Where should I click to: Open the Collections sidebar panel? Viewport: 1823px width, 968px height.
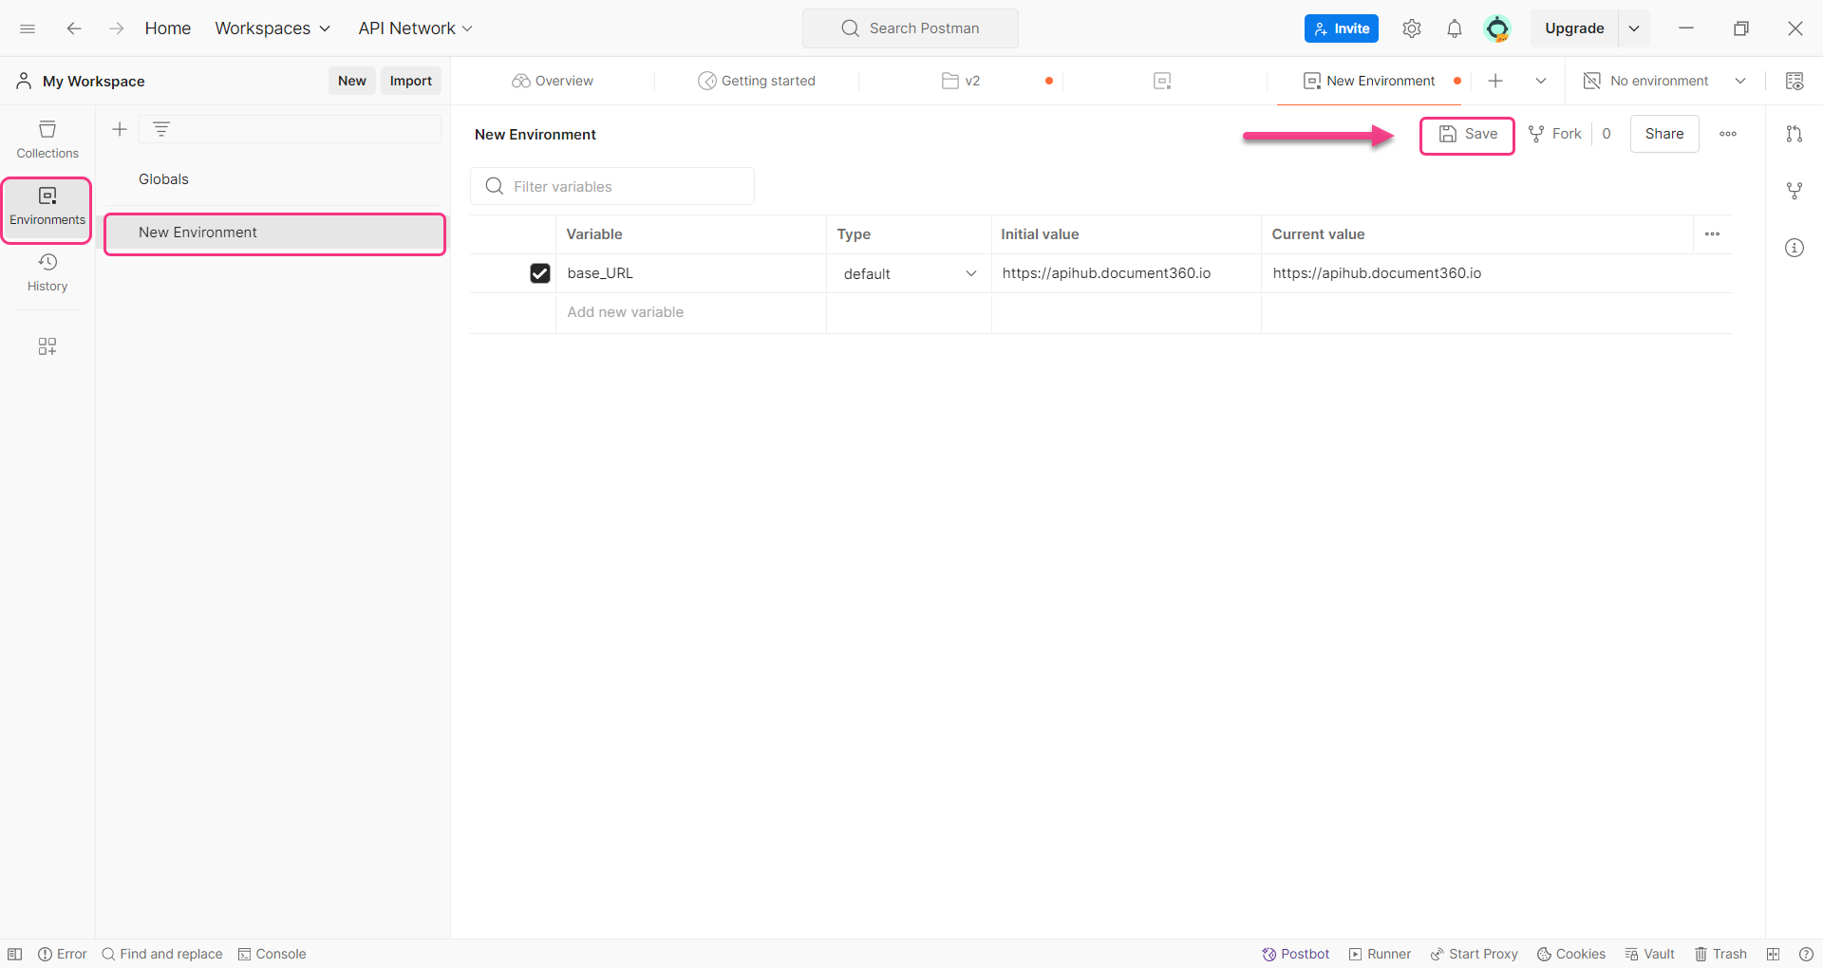point(47,140)
